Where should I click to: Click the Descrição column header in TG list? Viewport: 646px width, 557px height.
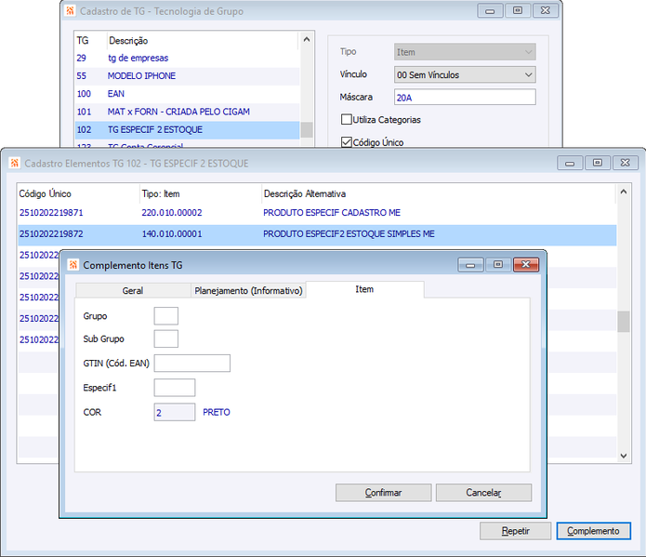202,41
